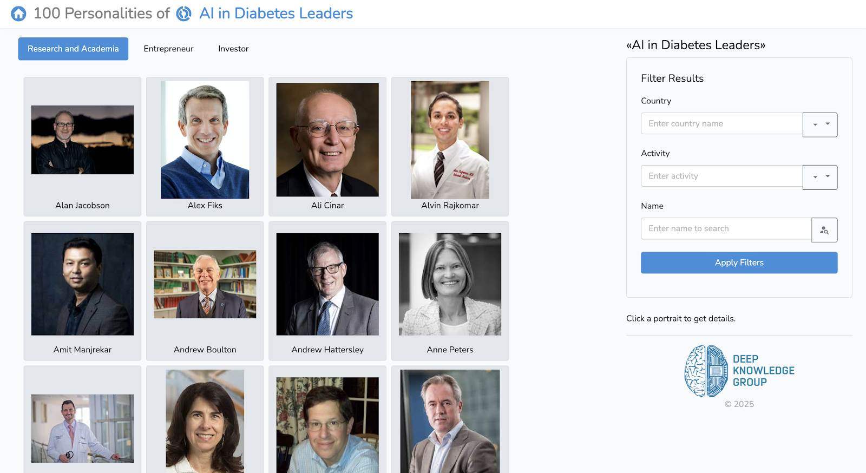
Task: Click the circular logo beside the page title
Action: pyautogui.click(x=184, y=14)
